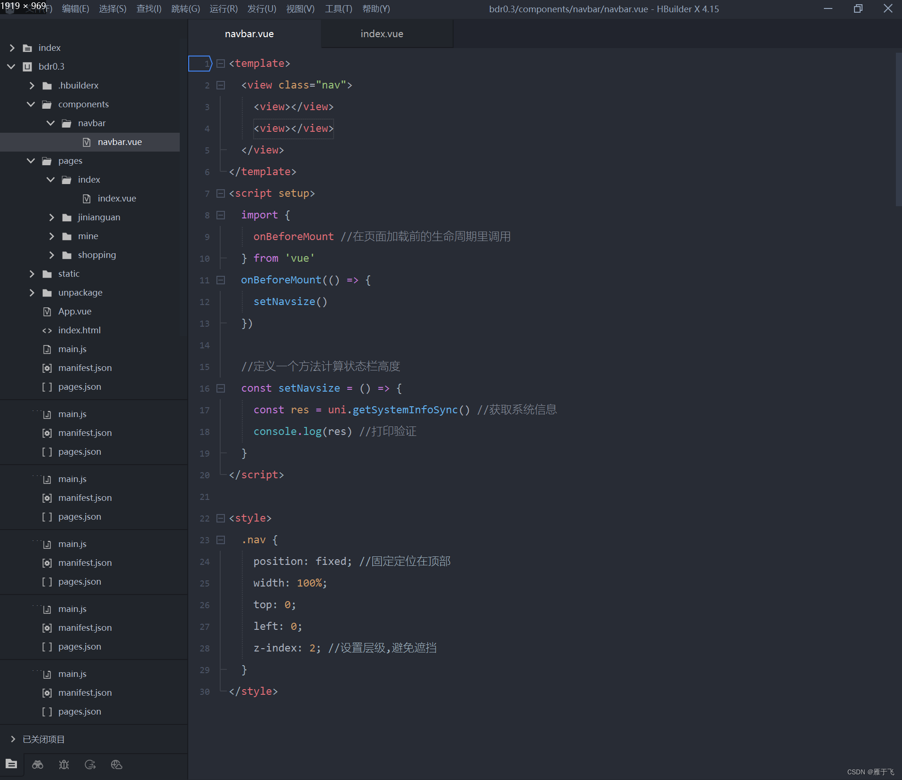Restore down the HBuilder X window
Screen dimensions: 902x780
pyautogui.click(x=858, y=9)
